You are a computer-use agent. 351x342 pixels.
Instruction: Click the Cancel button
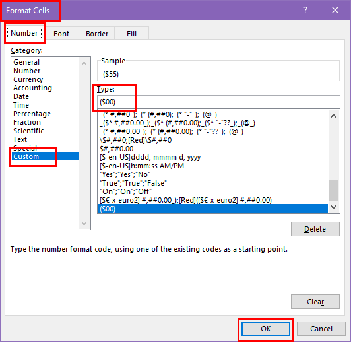321,329
